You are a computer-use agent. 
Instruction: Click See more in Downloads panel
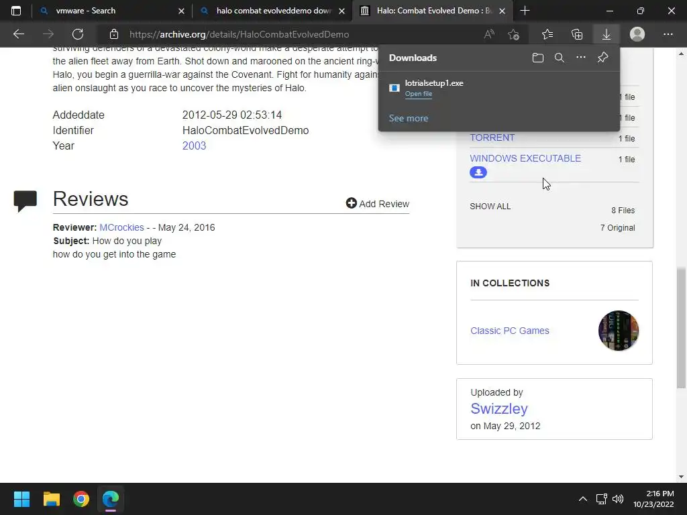[x=409, y=118]
